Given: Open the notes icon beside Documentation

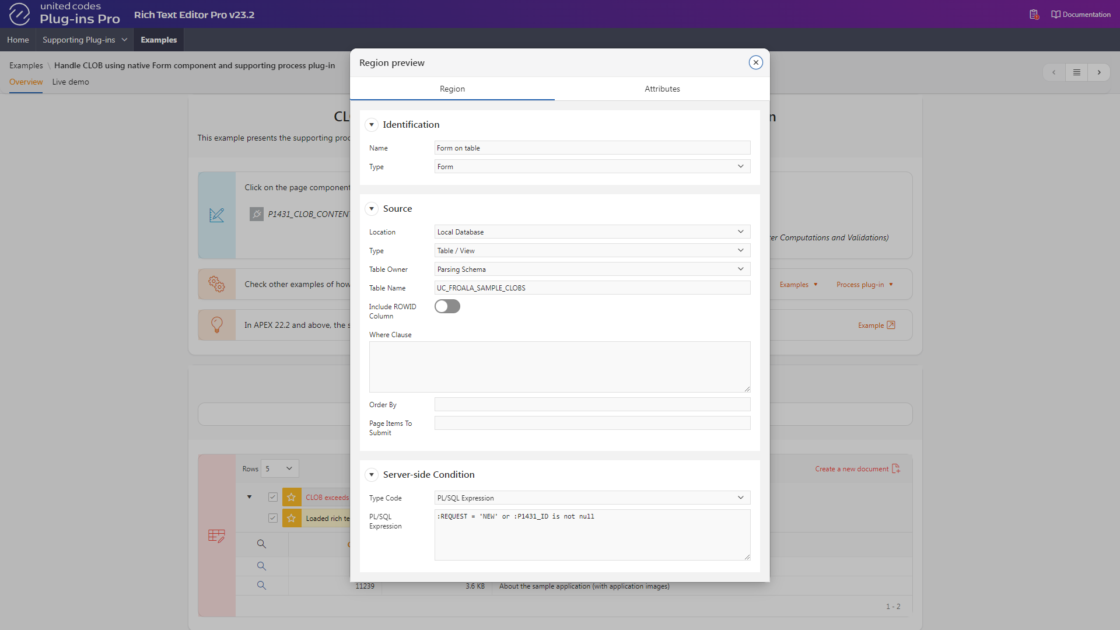Looking at the screenshot, I should tap(1034, 15).
